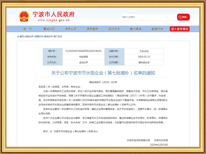The width and height of the screenshot is (206, 154).
Task: Click the signing date 2019年12月30日
Action: 159,145
